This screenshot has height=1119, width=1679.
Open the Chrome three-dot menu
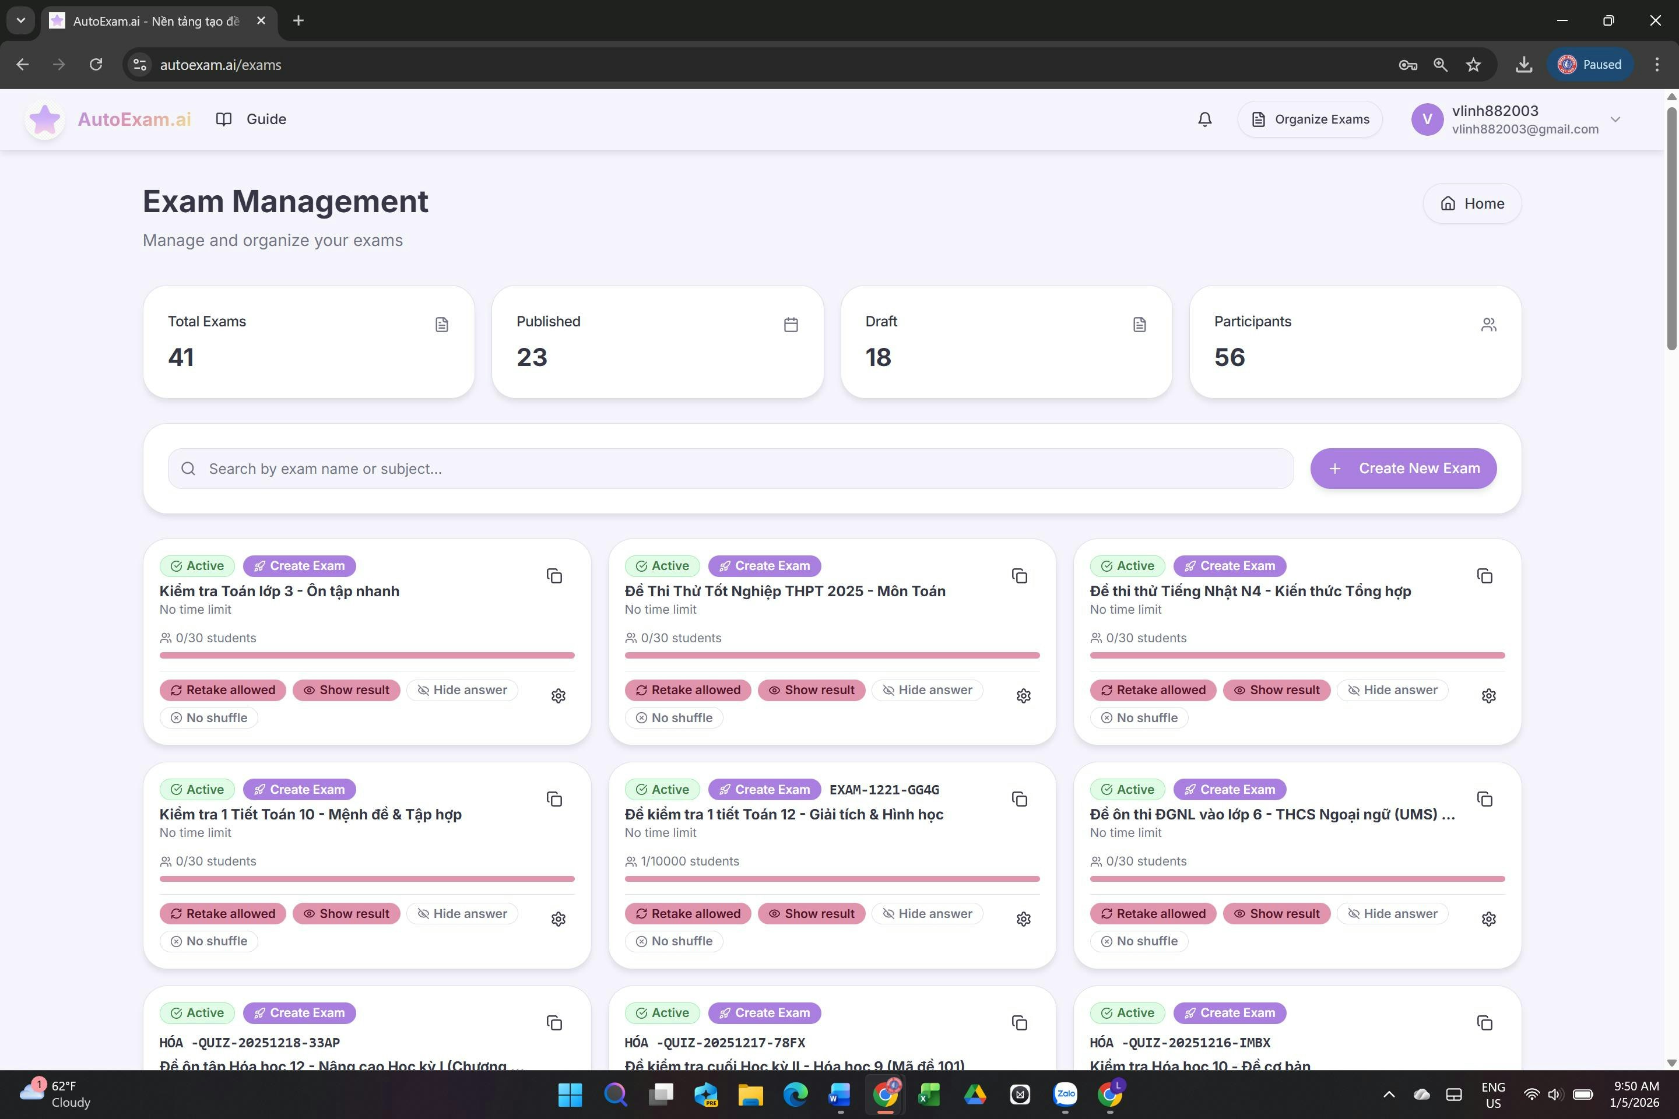click(x=1656, y=64)
